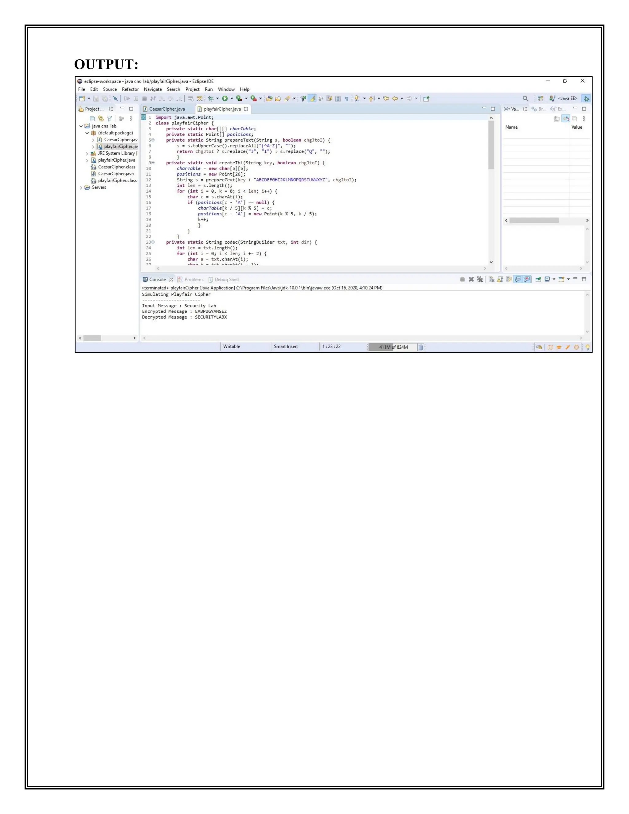Open the Window menu

tap(226, 89)
